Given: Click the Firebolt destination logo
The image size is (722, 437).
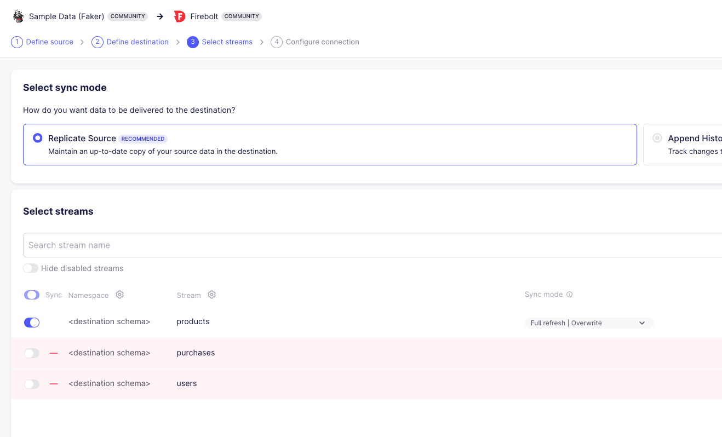Looking at the screenshot, I should 180,16.
